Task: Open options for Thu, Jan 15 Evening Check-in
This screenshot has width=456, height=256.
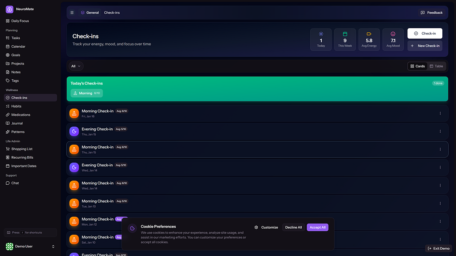Action: pos(440,131)
